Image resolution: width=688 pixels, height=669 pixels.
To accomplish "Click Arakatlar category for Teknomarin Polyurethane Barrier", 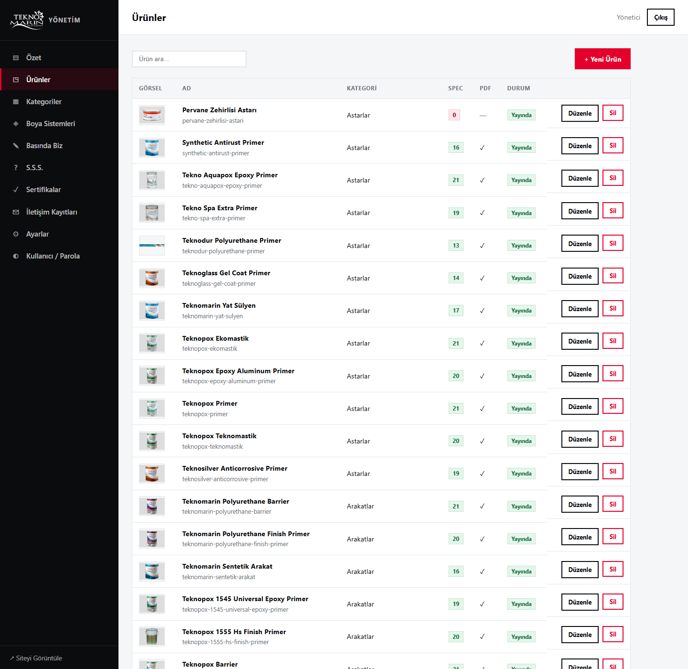I will [360, 507].
